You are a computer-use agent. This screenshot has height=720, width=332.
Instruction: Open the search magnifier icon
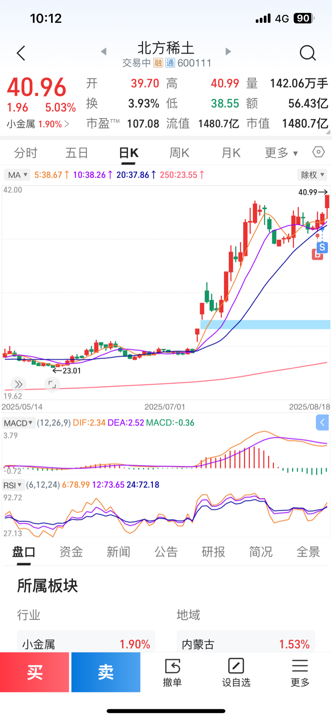pyautogui.click(x=308, y=53)
